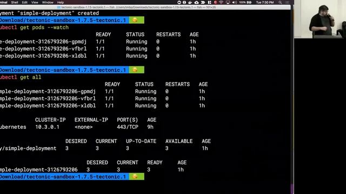The image size is (346, 194).
Task: Click the volume speaker icon
Action: tap(234, 2)
